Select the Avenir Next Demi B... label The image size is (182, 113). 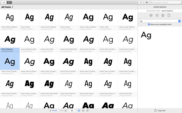tap(68, 94)
